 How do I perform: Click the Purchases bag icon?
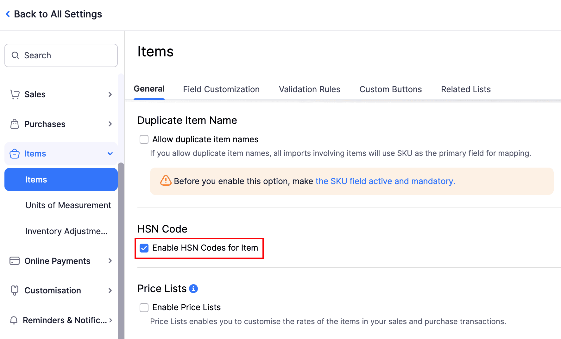tap(15, 124)
